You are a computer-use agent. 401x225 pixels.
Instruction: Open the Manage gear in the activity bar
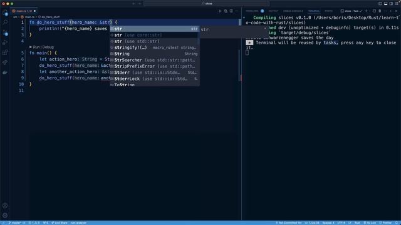(5, 215)
